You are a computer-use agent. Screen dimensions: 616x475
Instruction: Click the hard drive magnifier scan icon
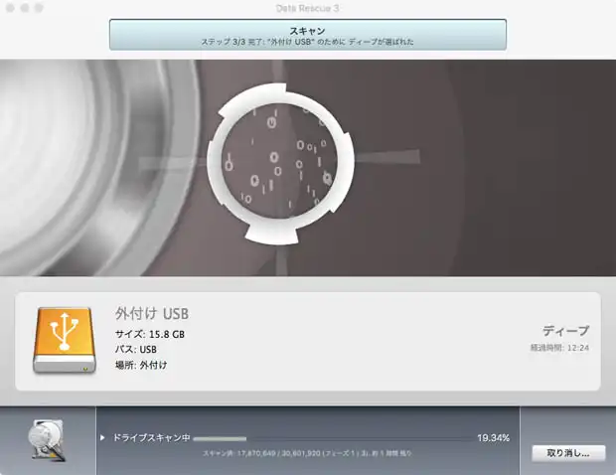pos(47,440)
